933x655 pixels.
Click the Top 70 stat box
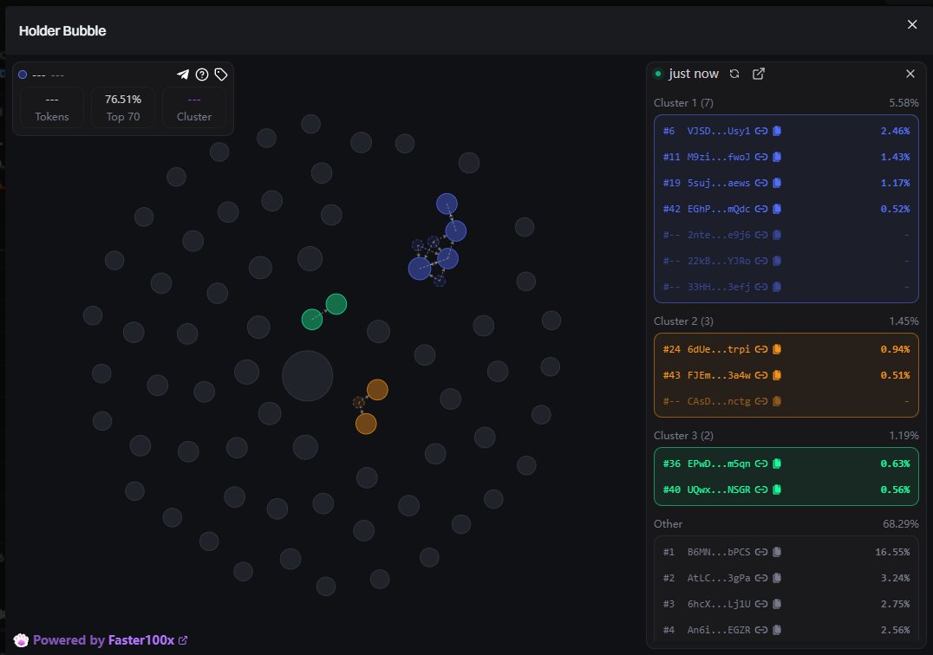123,107
